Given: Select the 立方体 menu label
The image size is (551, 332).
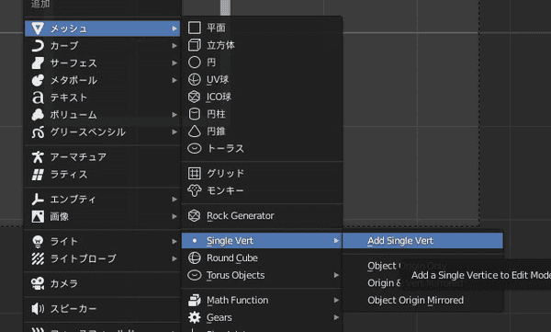Looking at the screenshot, I should (220, 45).
